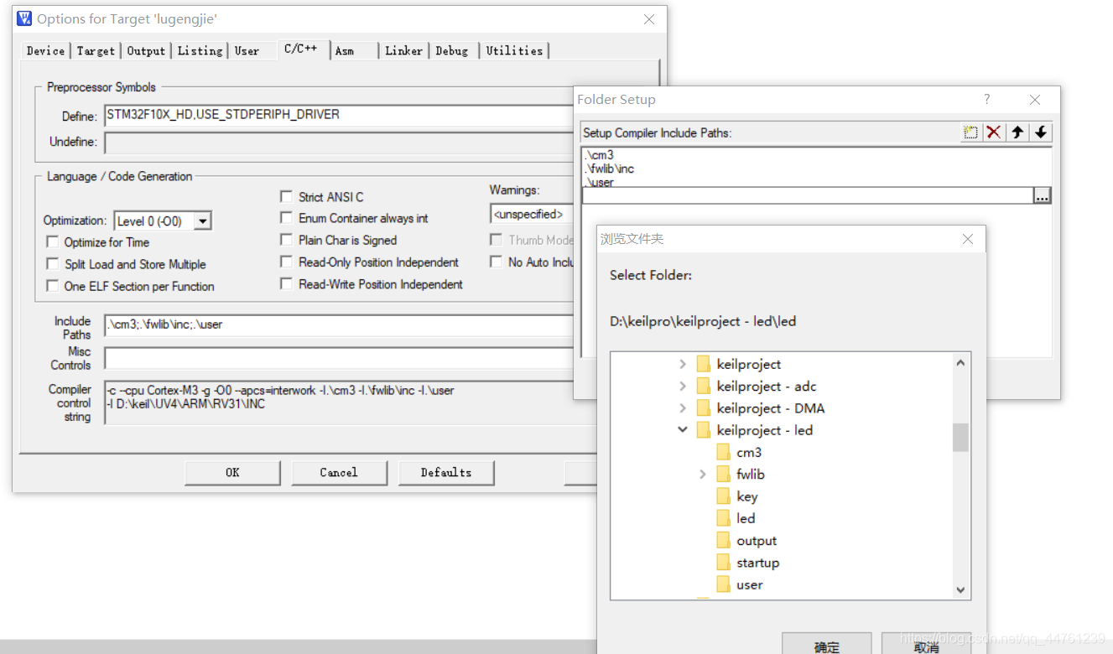
Task: Expand the keilproject - adc folder
Action: coord(682,386)
